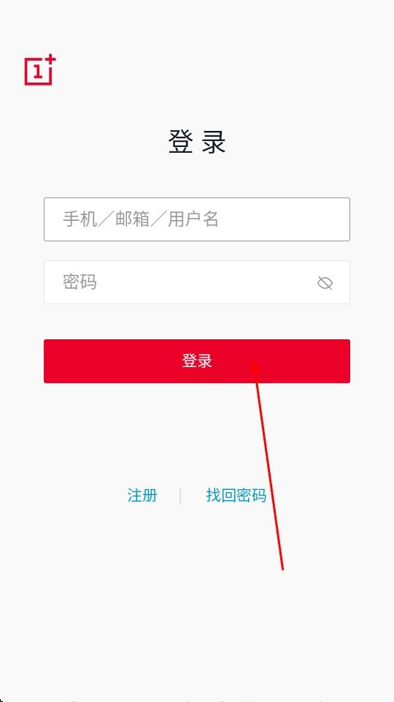This screenshot has width=394, height=702.
Task: Submit with the red 登录 button
Action: 196,361
